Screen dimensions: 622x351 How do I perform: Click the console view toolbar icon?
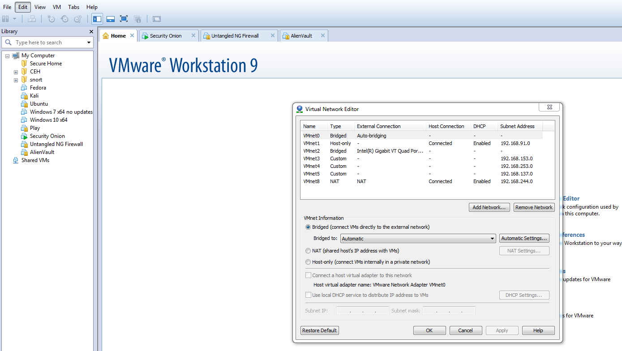(156, 19)
